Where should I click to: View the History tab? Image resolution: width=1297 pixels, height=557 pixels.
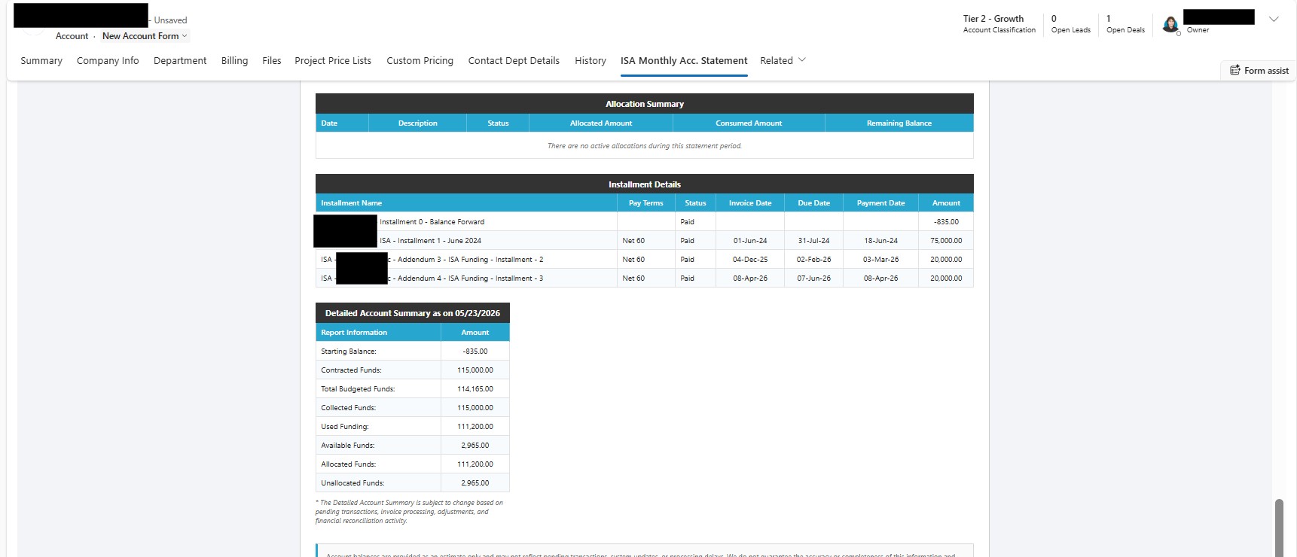click(x=591, y=60)
